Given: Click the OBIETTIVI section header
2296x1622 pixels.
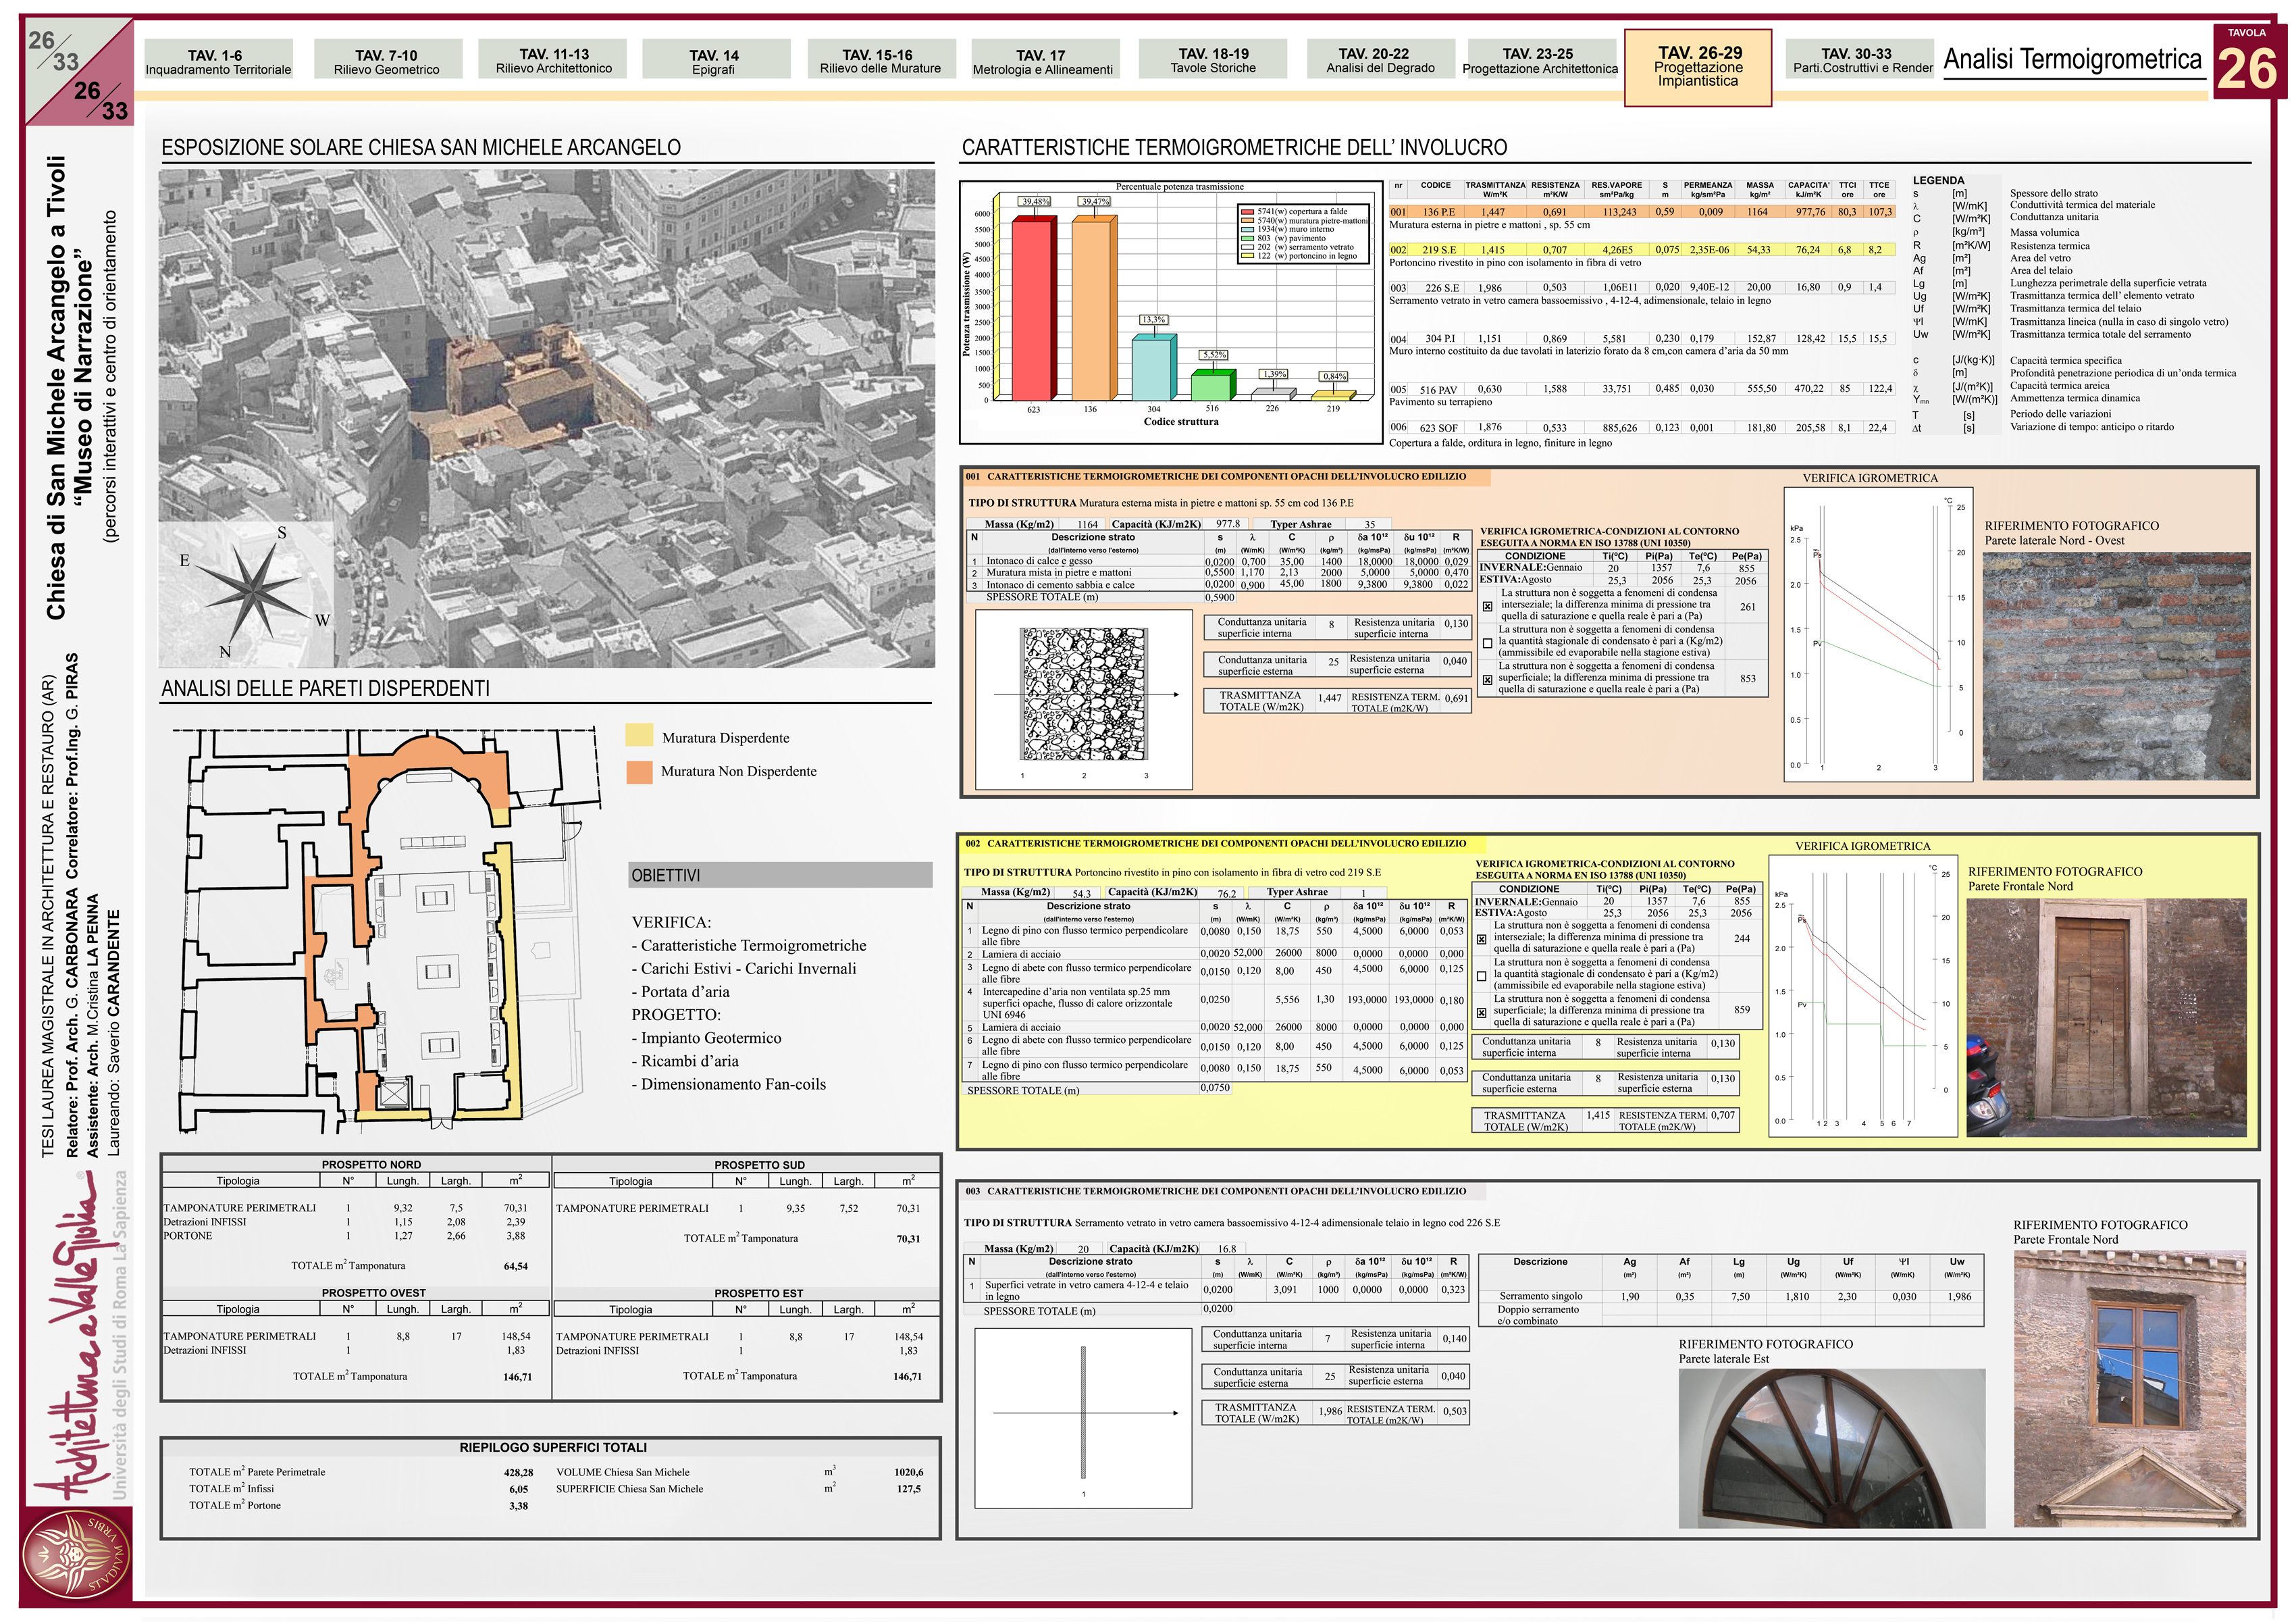Looking at the screenshot, I should (780, 876).
